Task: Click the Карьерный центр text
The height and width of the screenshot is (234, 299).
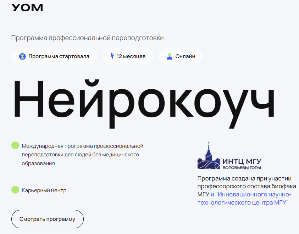Action: pyautogui.click(x=44, y=190)
